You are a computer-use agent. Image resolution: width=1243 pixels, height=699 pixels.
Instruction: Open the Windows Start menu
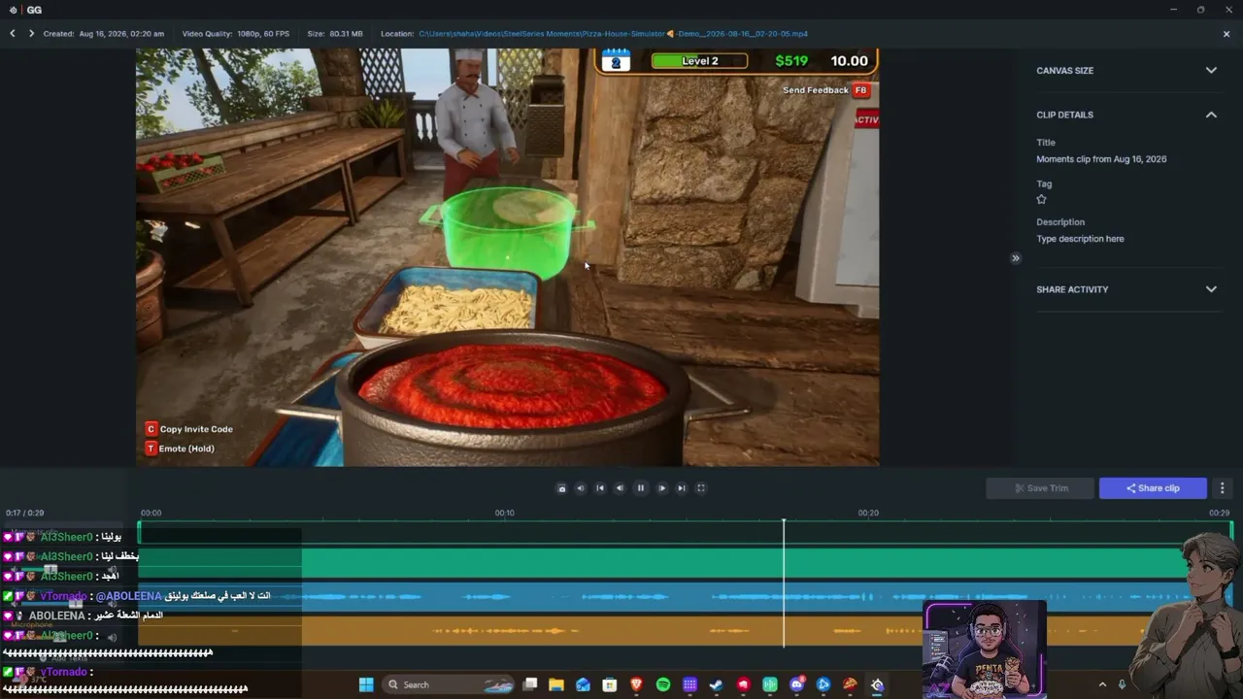(366, 684)
